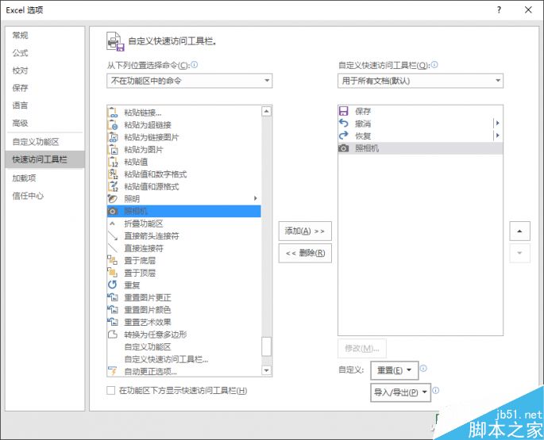Click the 直接箭头连接符 arrow icon
The height and width of the screenshot is (440, 544).
(113, 236)
